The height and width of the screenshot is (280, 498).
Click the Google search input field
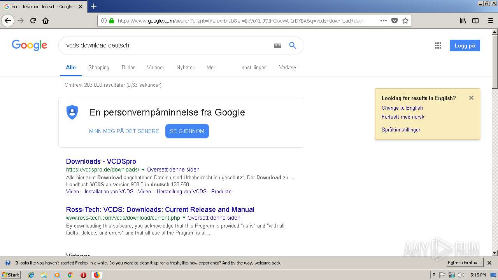[167, 45]
